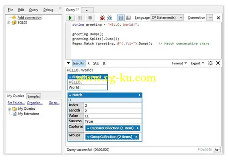Click the Go to link
This screenshot has height=160, width=228.
point(54,103)
